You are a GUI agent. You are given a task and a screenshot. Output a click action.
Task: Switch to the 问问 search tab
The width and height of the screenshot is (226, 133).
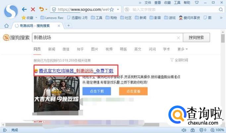pos(152,49)
